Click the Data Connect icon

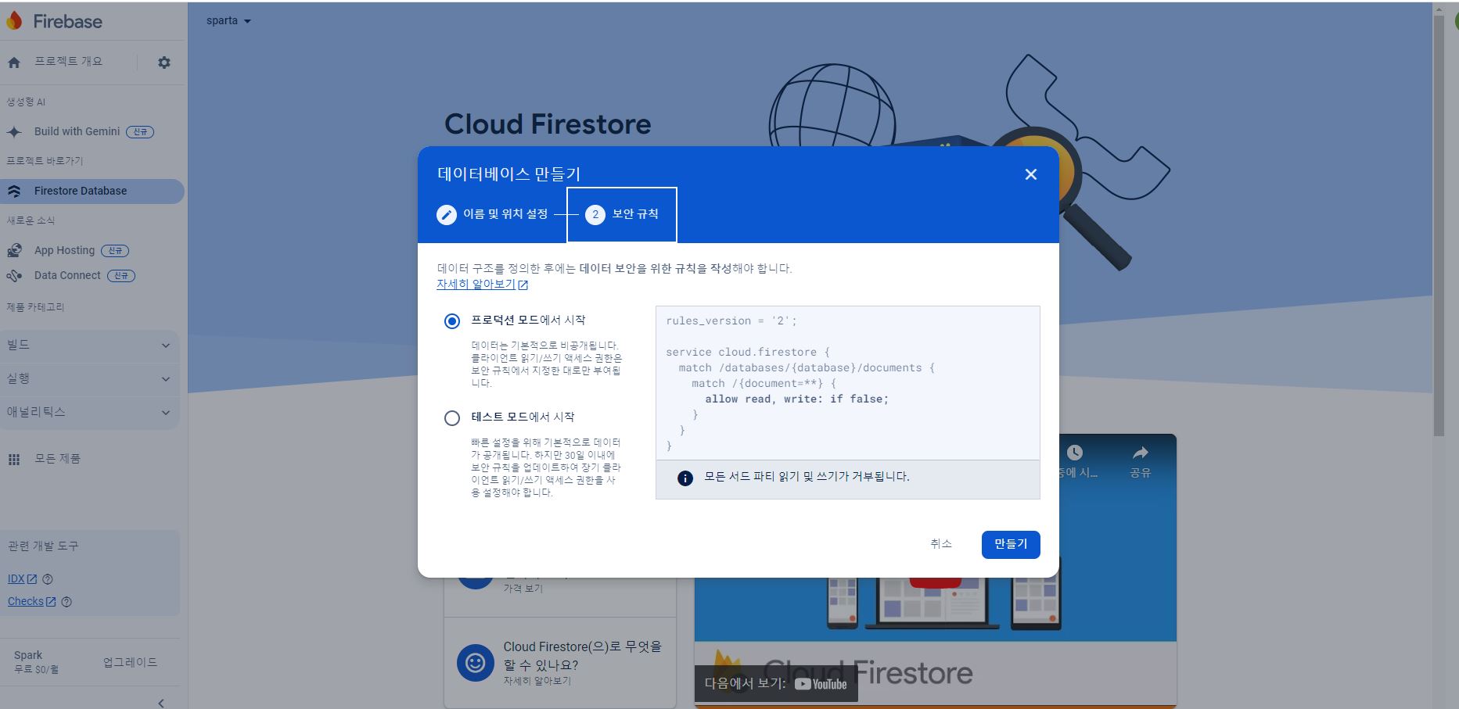coord(14,276)
